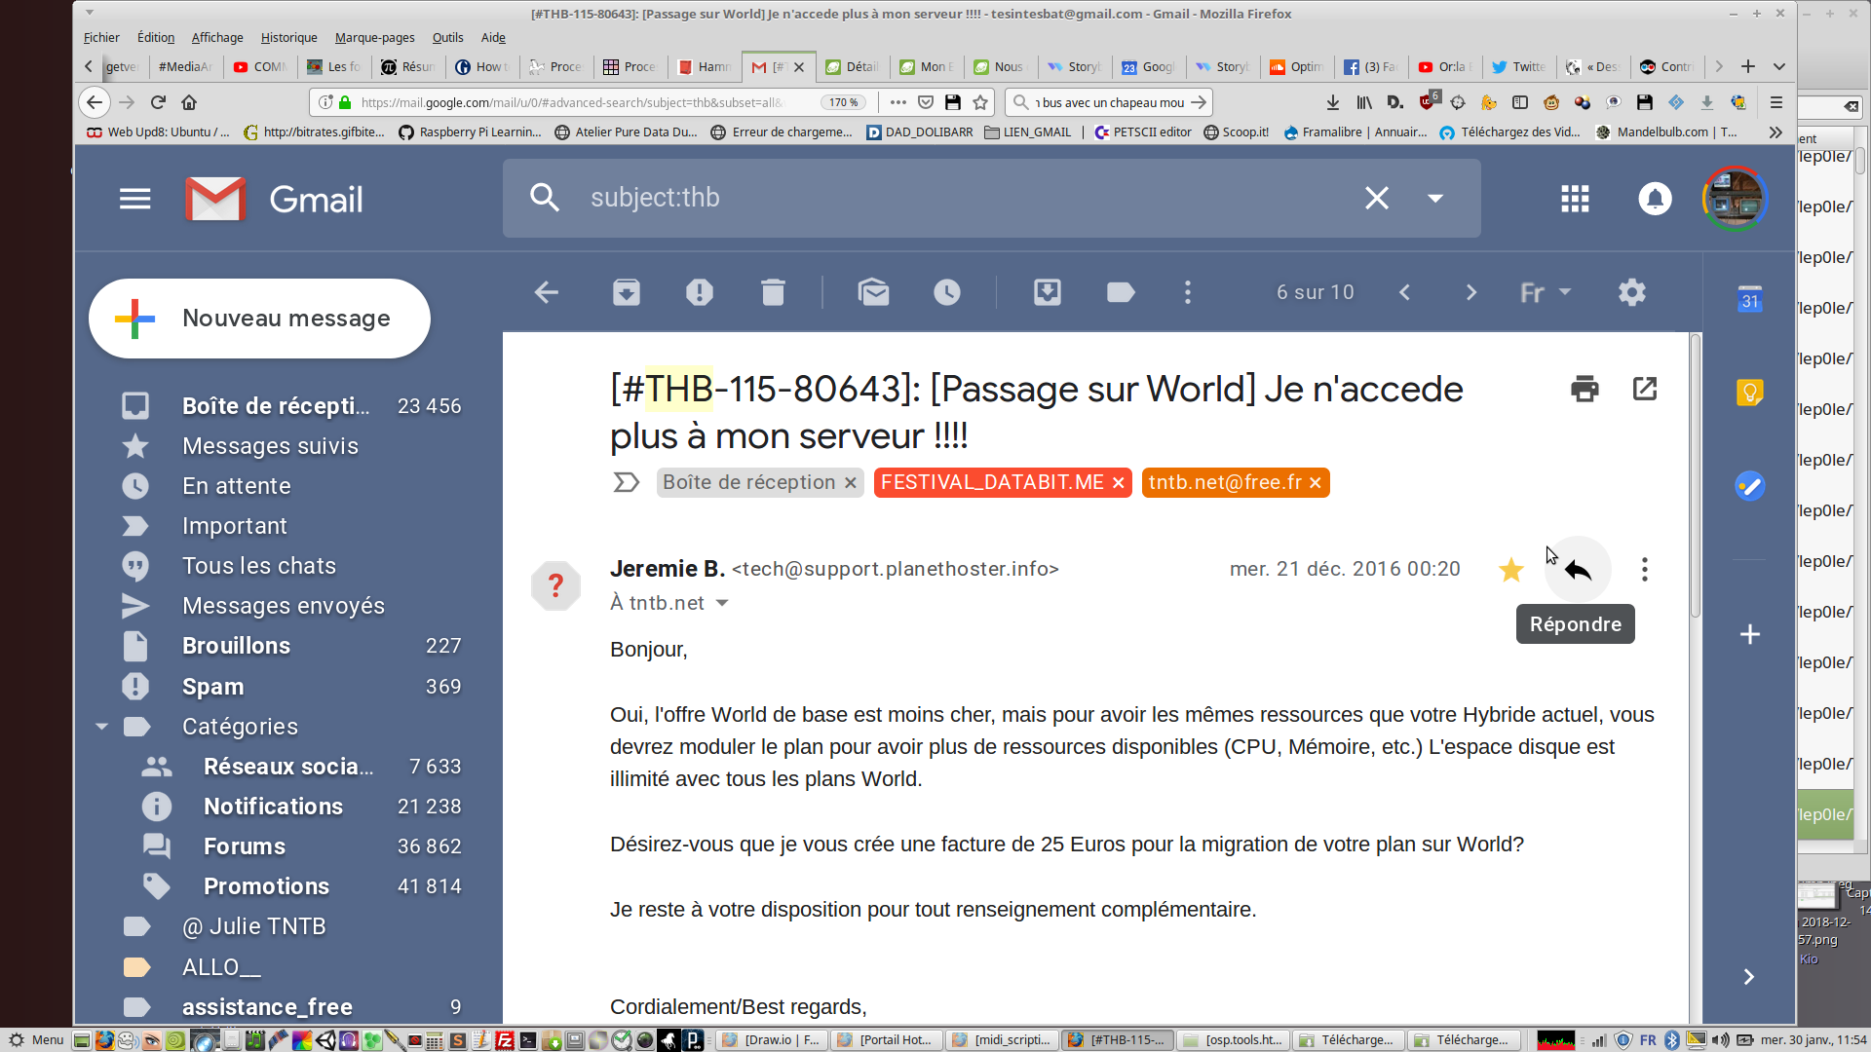The image size is (1871, 1052).
Task: Click the Archive email icon
Action: pyautogui.click(x=626, y=292)
